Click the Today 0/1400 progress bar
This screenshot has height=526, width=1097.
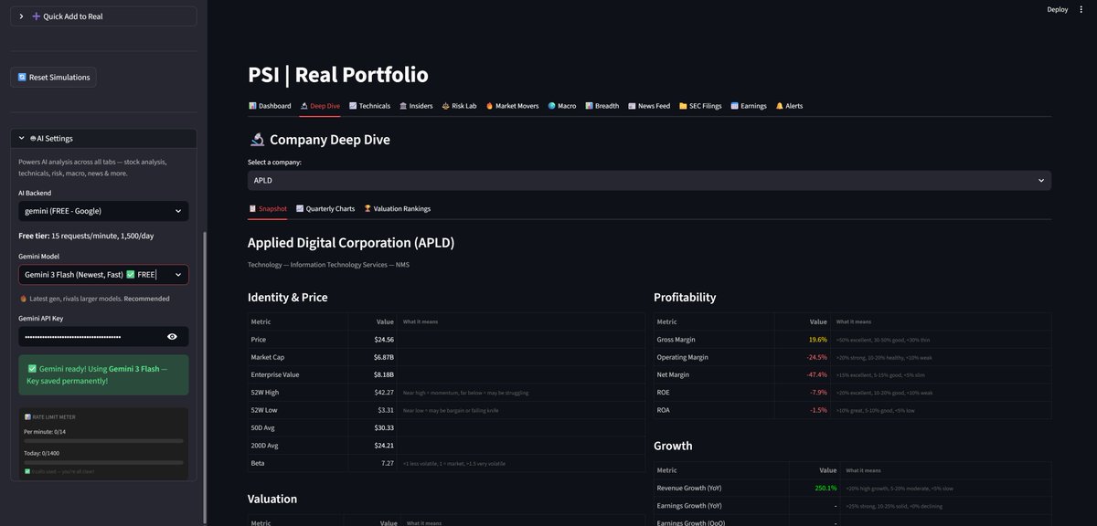103,462
